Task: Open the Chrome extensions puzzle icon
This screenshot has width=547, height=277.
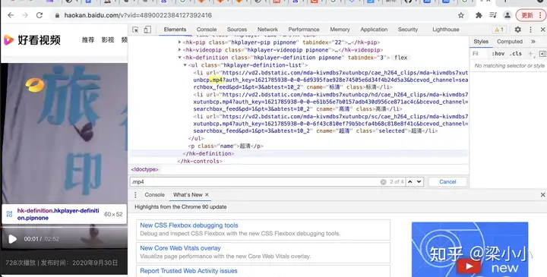Action: (479, 15)
